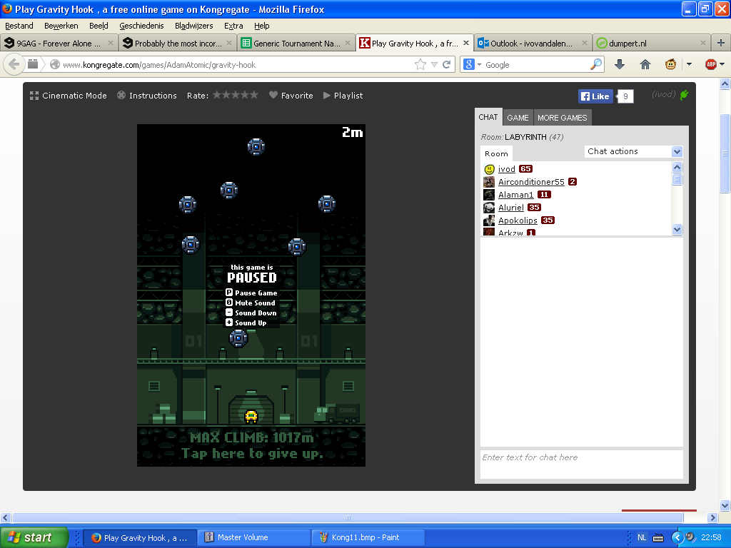The height and width of the screenshot is (548, 731).
Task: Open the Adblock Plus dropdown arrow
Action: [x=722, y=64]
